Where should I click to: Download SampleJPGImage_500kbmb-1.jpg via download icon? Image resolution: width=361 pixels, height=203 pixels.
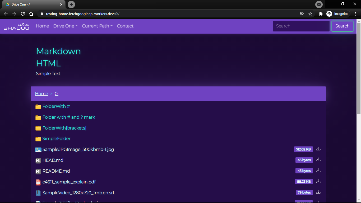coord(318,149)
